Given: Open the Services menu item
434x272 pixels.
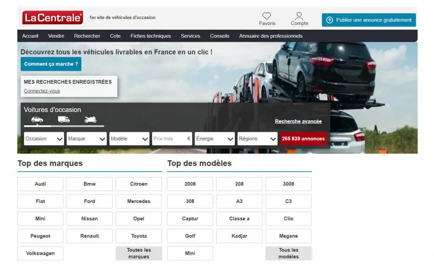Looking at the screenshot, I should [x=190, y=36].
